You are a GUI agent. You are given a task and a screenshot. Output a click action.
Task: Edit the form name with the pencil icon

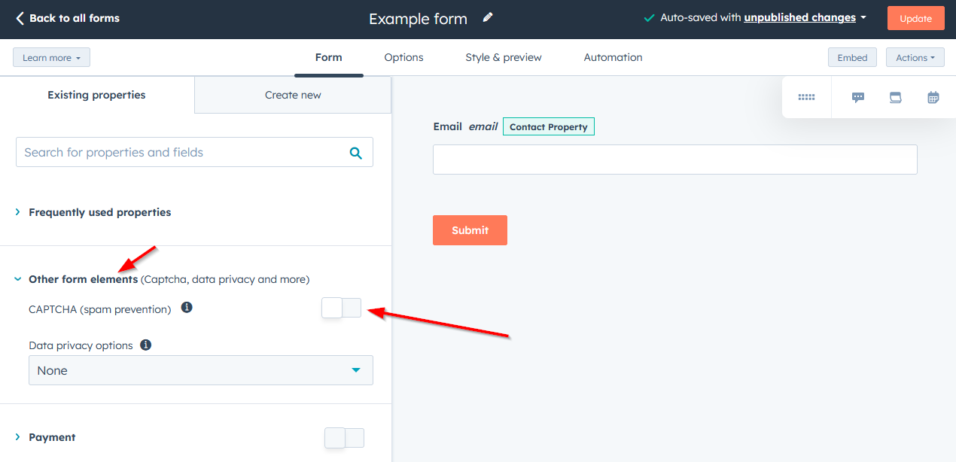(x=486, y=17)
